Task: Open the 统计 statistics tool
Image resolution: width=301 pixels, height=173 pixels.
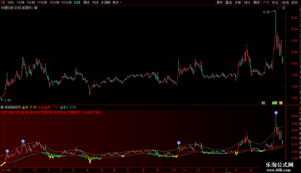Action: click(x=247, y=2)
